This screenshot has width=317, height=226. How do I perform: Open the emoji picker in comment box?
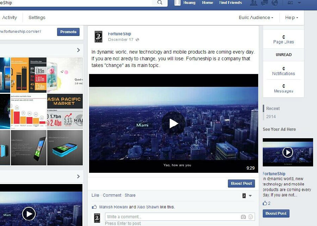point(250,217)
